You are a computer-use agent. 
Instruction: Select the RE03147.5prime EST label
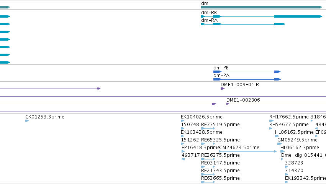click(220, 163)
